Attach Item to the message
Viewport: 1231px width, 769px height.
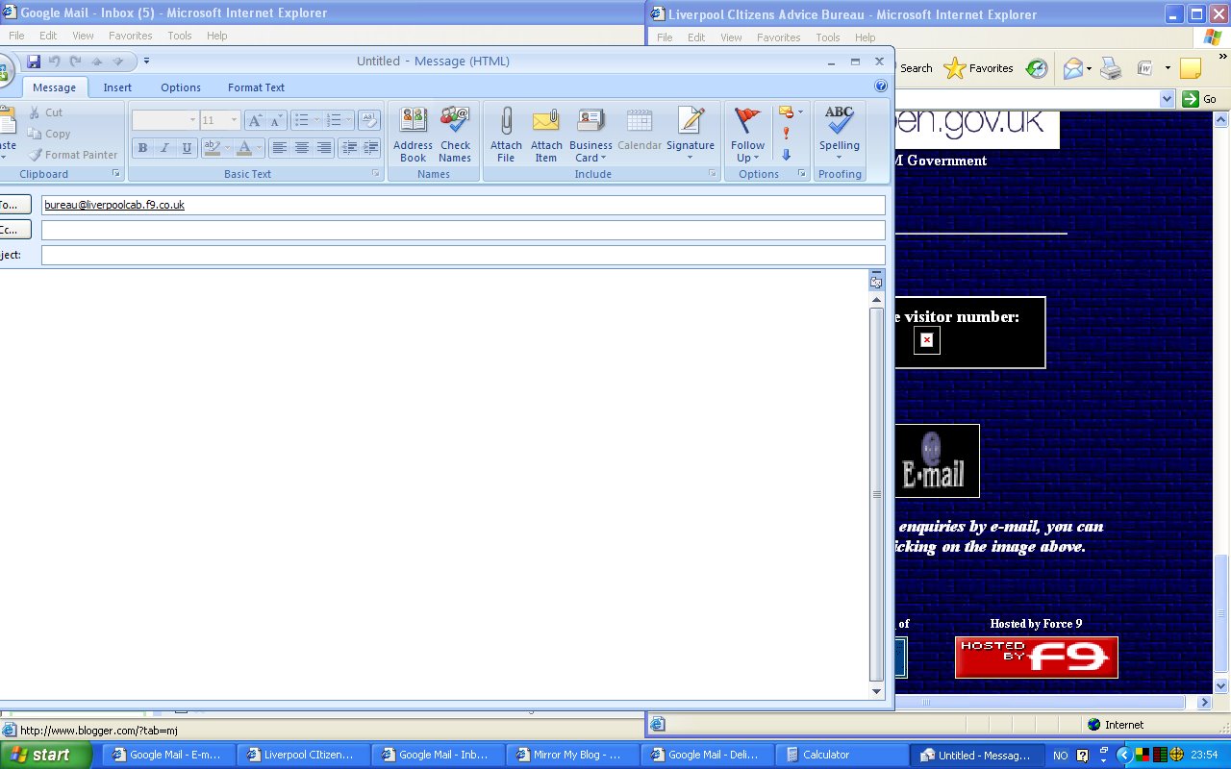coord(546,136)
